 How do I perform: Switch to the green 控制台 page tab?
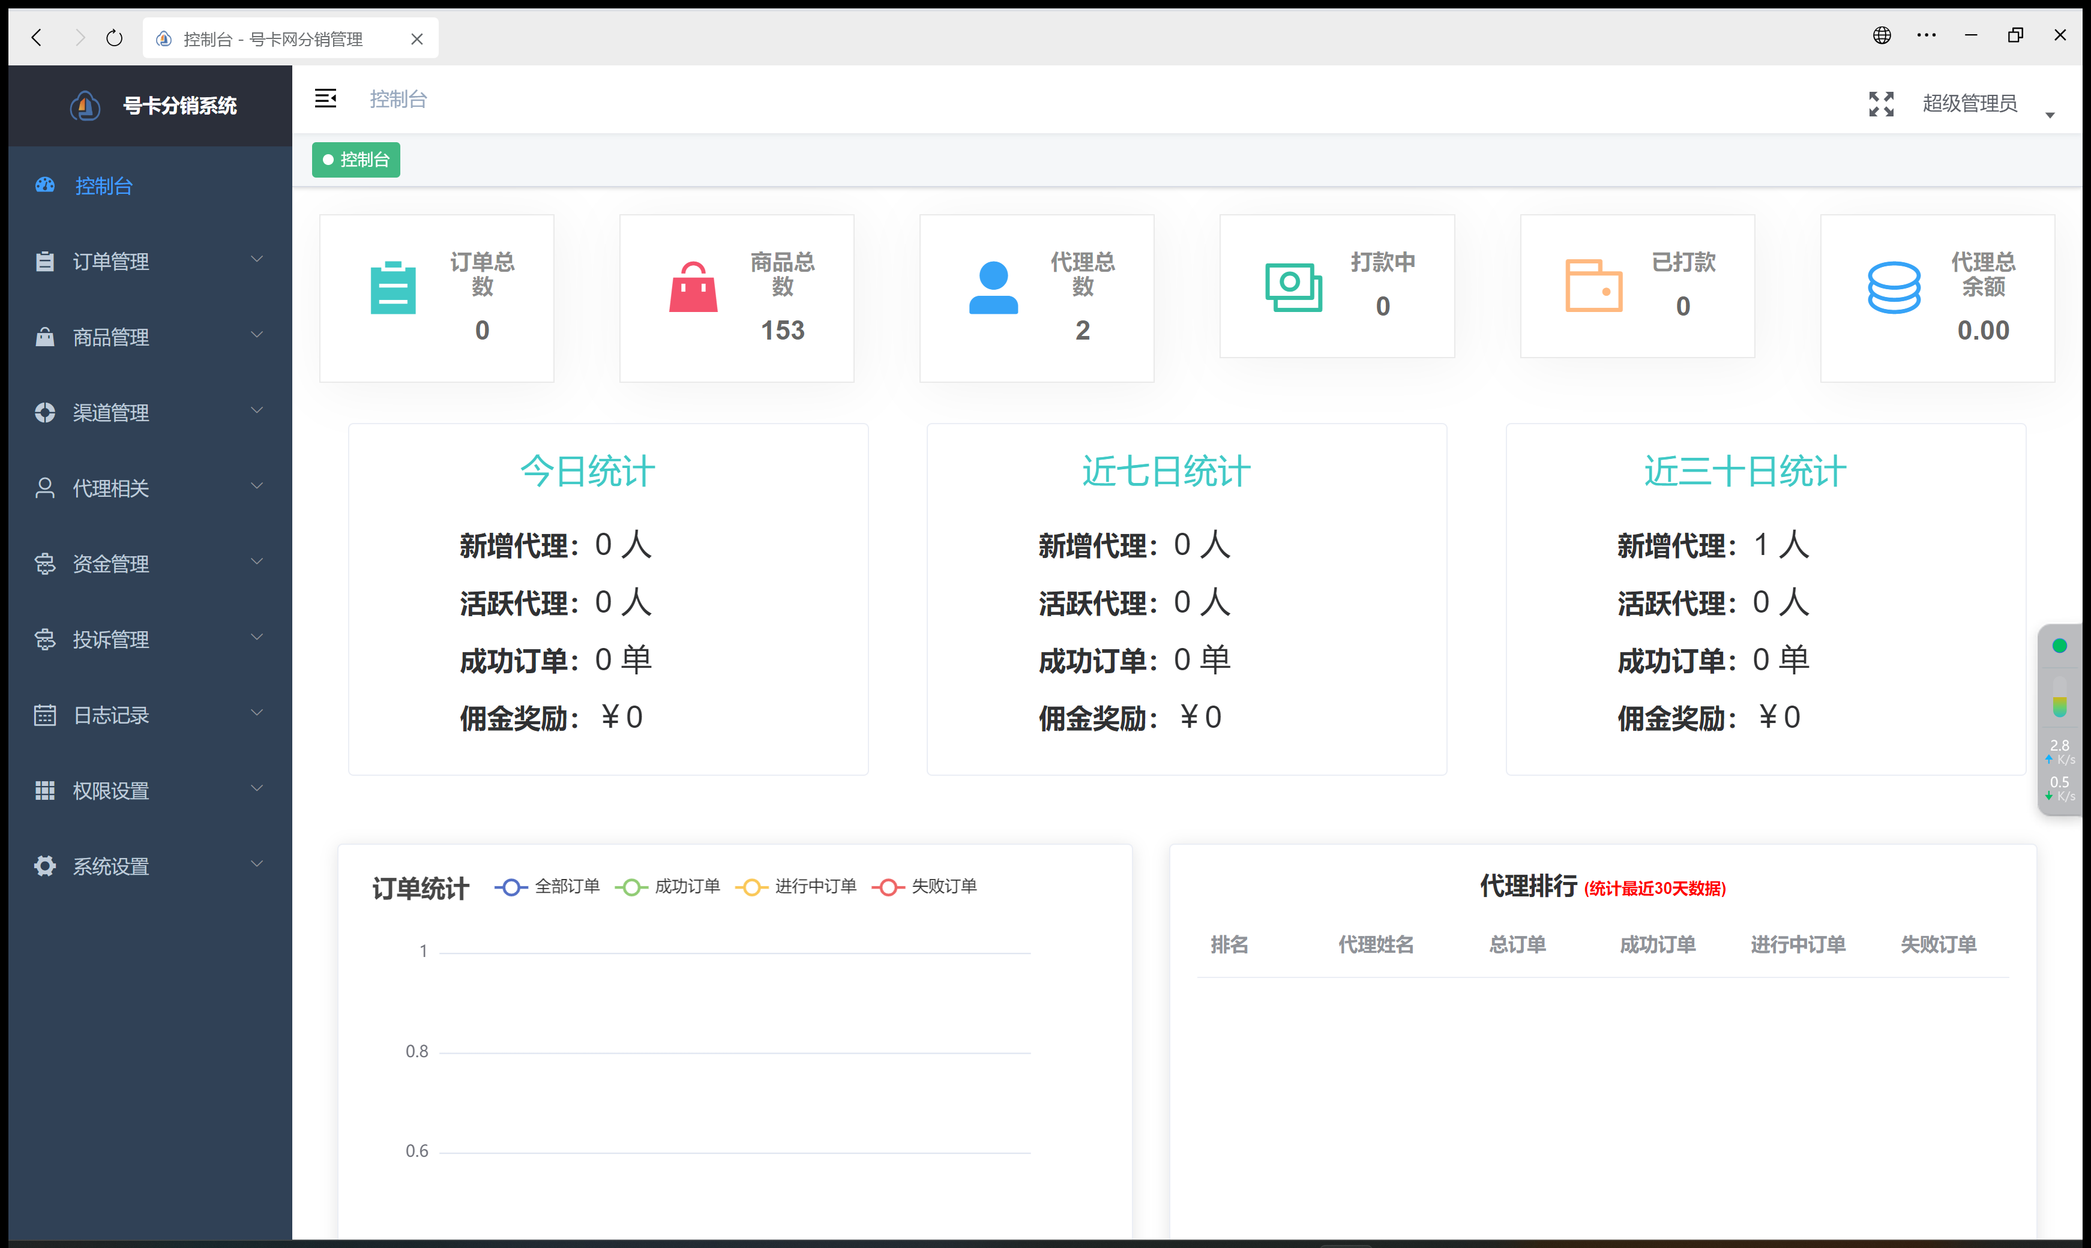(356, 160)
